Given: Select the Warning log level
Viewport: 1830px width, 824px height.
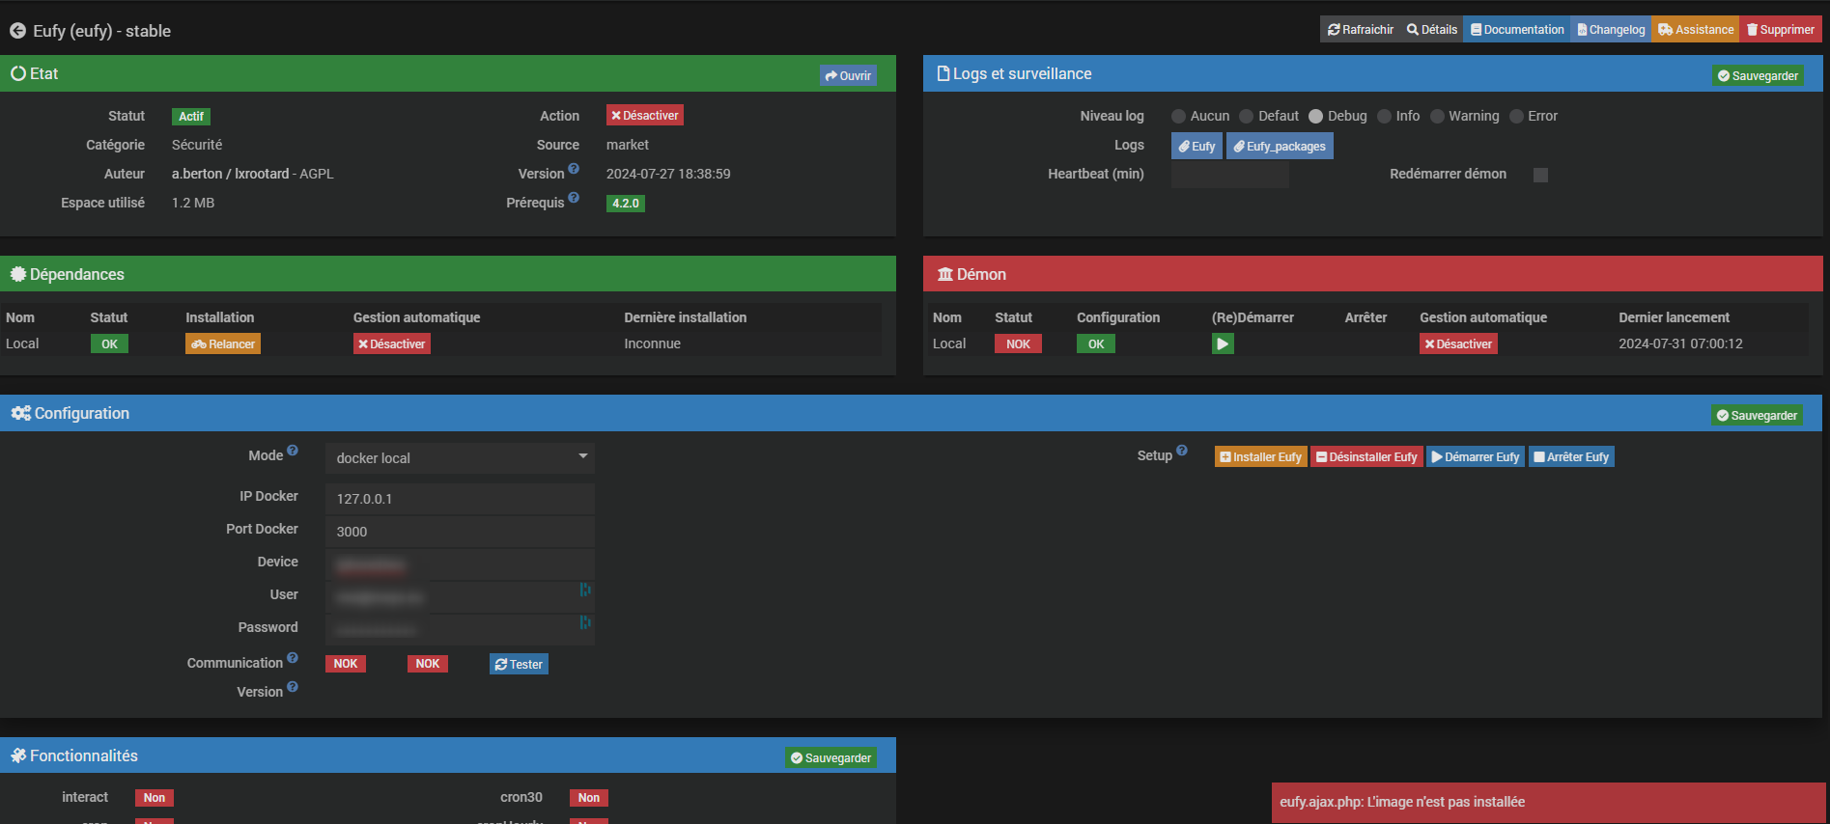Looking at the screenshot, I should (x=1437, y=117).
